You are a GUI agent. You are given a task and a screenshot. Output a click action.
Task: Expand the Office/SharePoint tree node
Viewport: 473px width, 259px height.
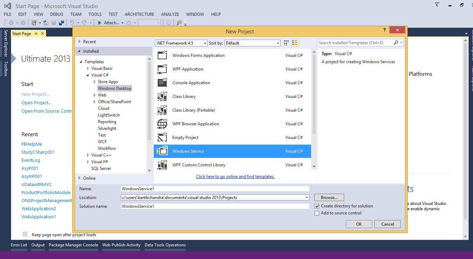click(x=94, y=102)
